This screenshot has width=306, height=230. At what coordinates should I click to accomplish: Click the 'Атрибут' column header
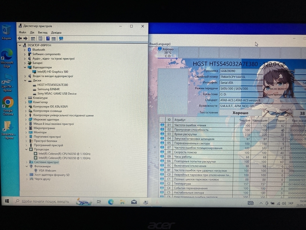(204, 120)
